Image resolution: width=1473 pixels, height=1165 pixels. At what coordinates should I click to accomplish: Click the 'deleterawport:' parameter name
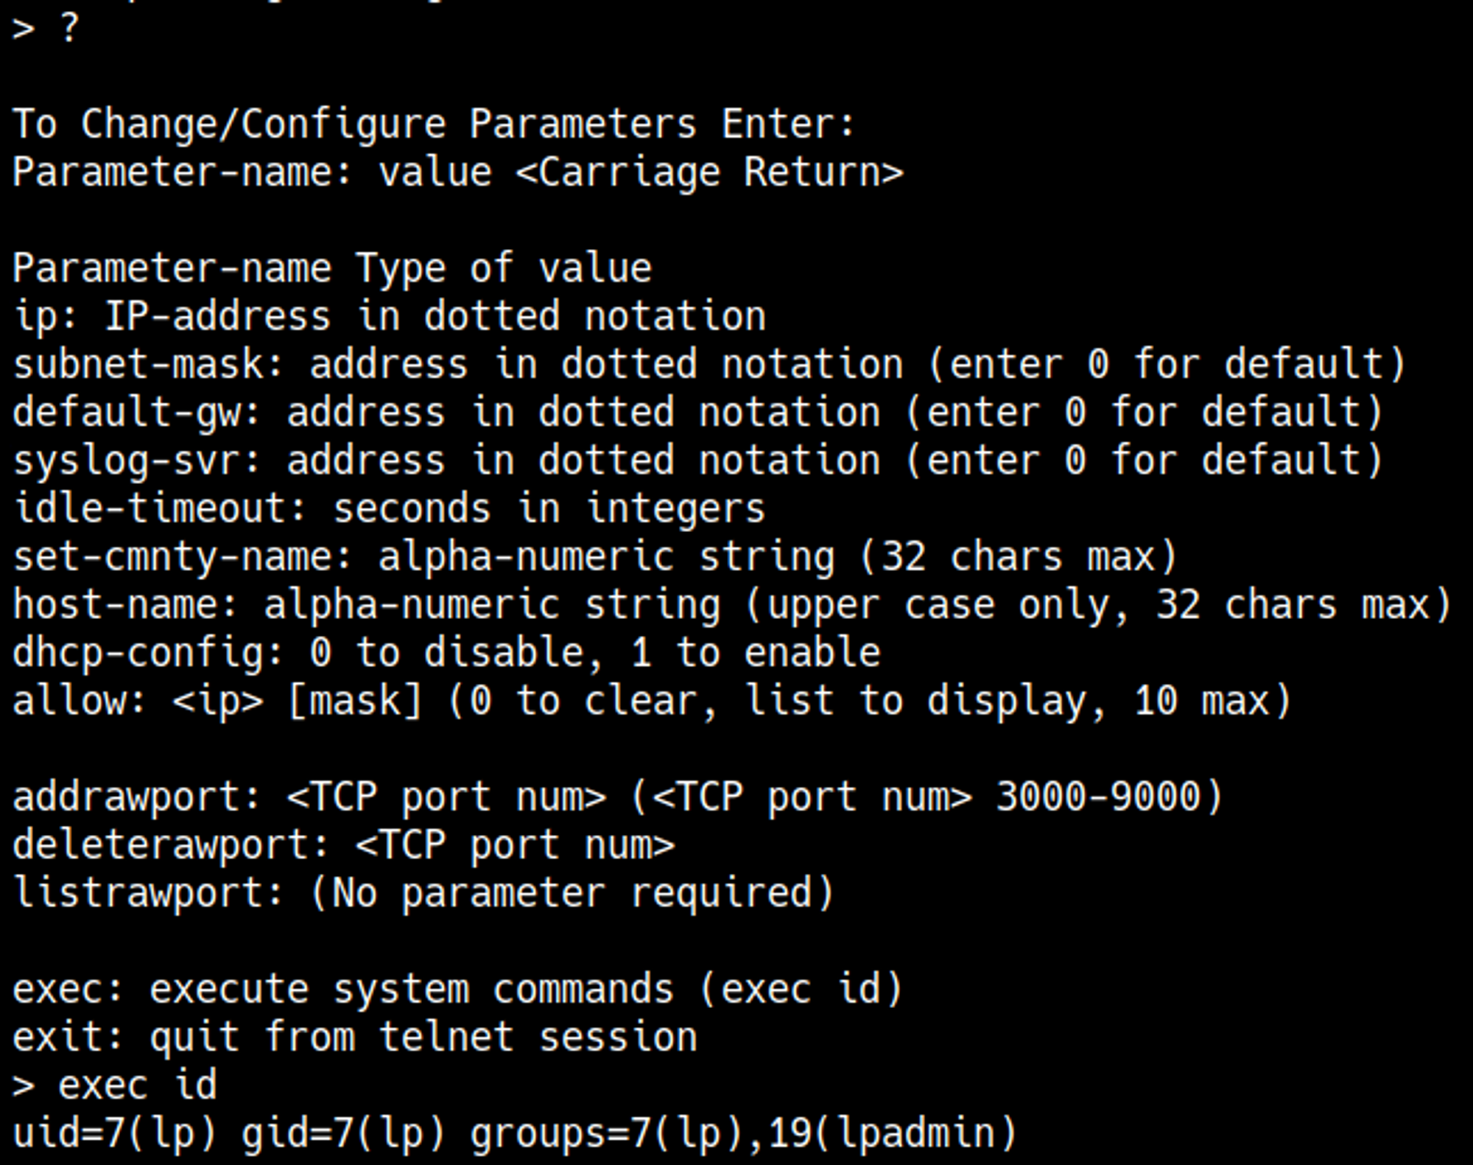tap(171, 845)
